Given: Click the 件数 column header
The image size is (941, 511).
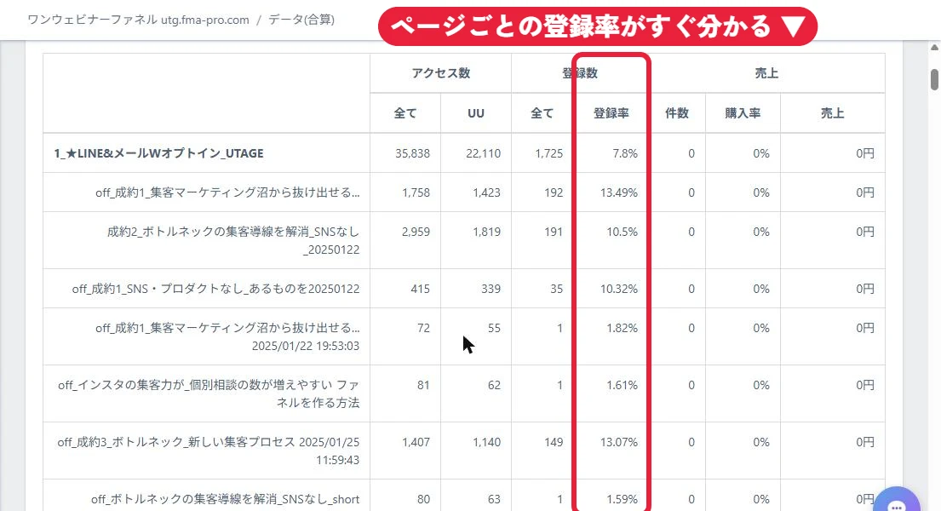Looking at the screenshot, I should [677, 113].
